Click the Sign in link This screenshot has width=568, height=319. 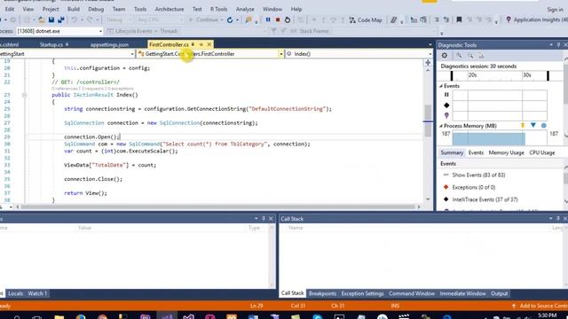(555, 10)
